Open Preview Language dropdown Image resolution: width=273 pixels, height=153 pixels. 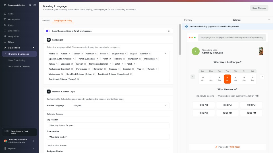pyautogui.click(x=121, y=105)
